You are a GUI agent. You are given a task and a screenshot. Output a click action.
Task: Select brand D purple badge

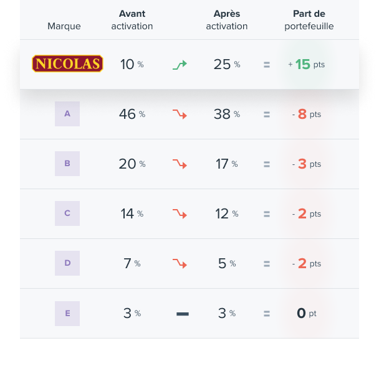click(67, 263)
